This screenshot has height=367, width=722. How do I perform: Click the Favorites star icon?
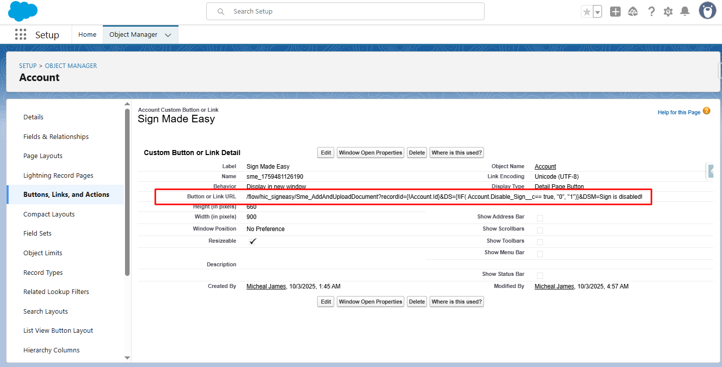(x=586, y=12)
